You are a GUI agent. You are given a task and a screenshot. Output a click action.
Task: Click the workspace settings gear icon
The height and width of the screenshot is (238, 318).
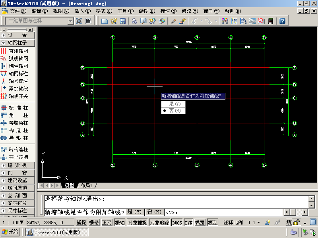tap(79, 21)
